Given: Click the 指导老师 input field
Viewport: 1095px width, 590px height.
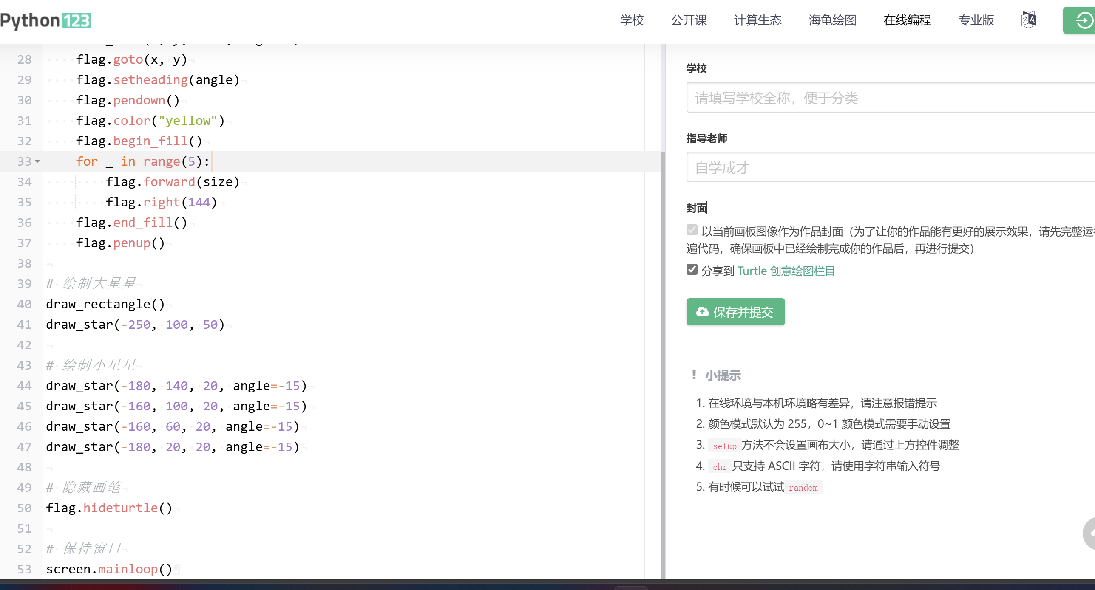Looking at the screenshot, I should 888,168.
